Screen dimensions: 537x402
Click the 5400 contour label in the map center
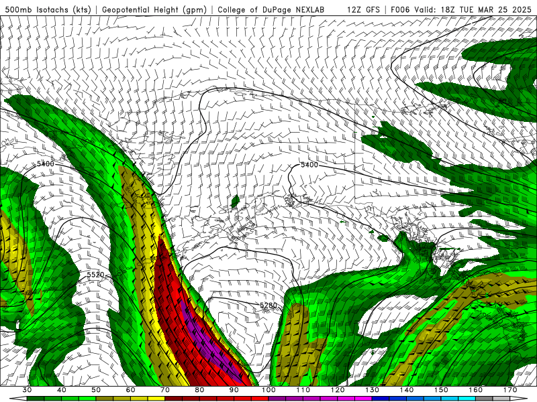point(309,165)
